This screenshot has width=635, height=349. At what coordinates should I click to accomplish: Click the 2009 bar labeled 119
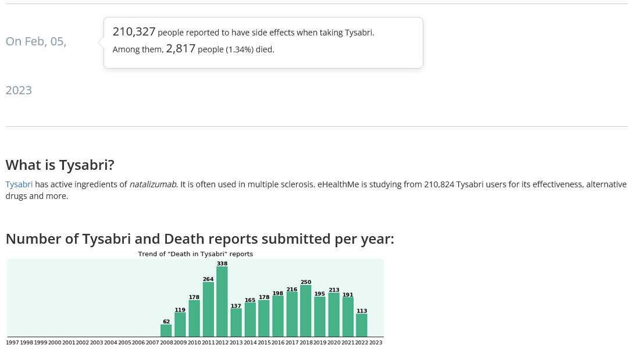180,325
